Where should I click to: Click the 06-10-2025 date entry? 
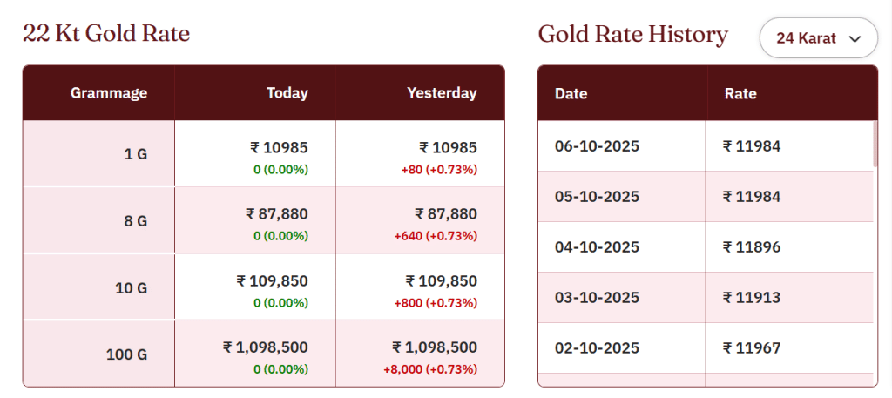point(597,146)
